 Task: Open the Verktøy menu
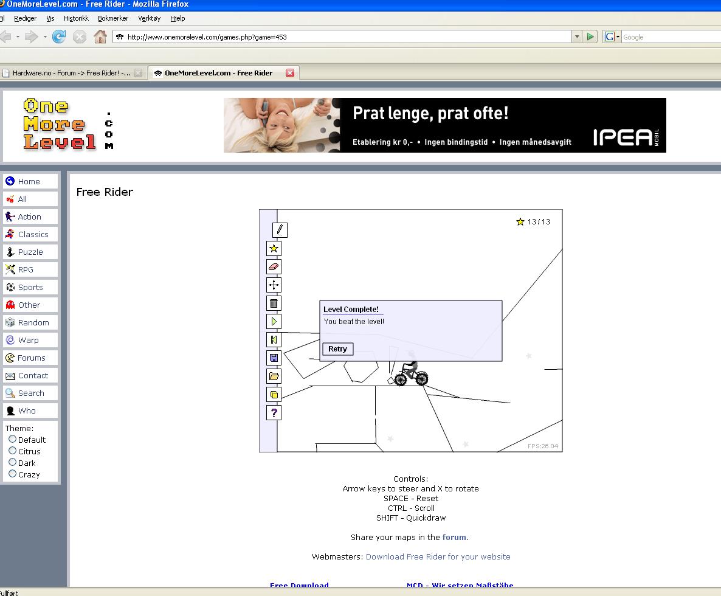coord(150,18)
